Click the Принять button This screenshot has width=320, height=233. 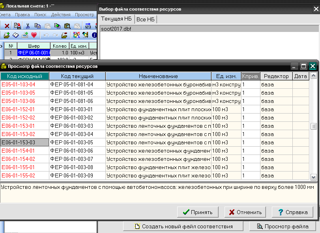click(198, 212)
